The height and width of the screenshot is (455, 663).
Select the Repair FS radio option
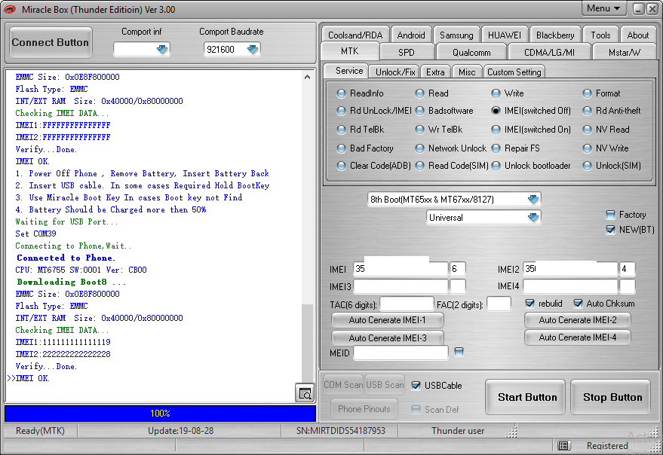click(496, 148)
